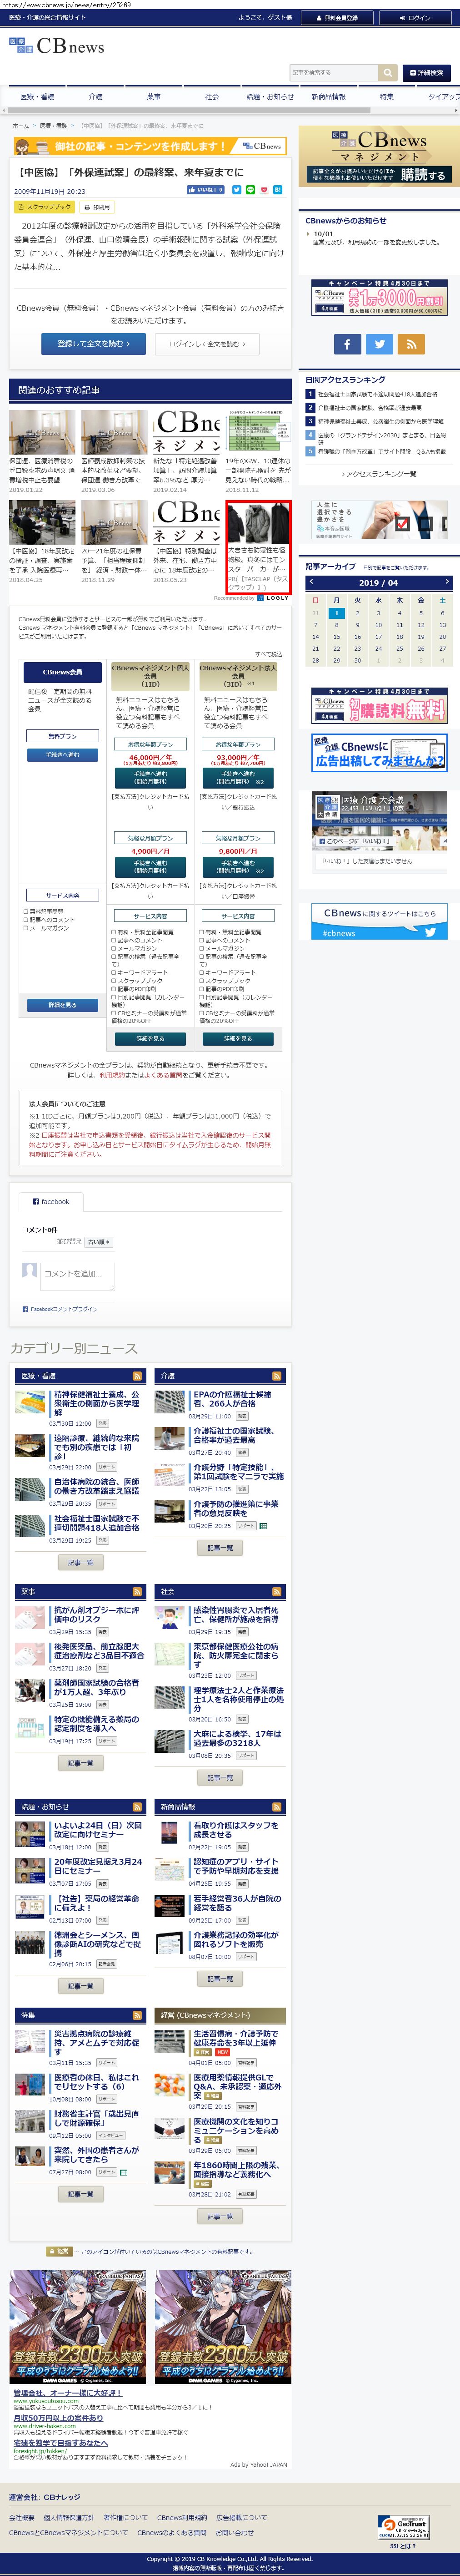Go to next month in archive calendar

click(446, 581)
